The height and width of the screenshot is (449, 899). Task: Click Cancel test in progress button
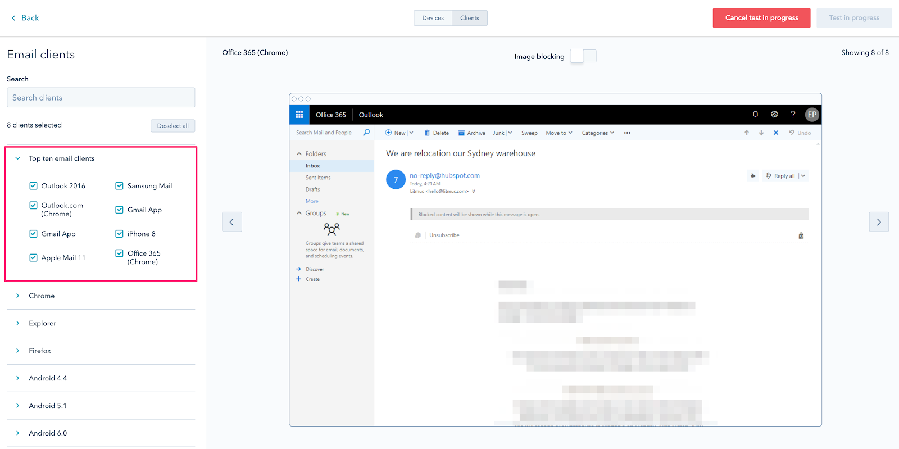[761, 18]
